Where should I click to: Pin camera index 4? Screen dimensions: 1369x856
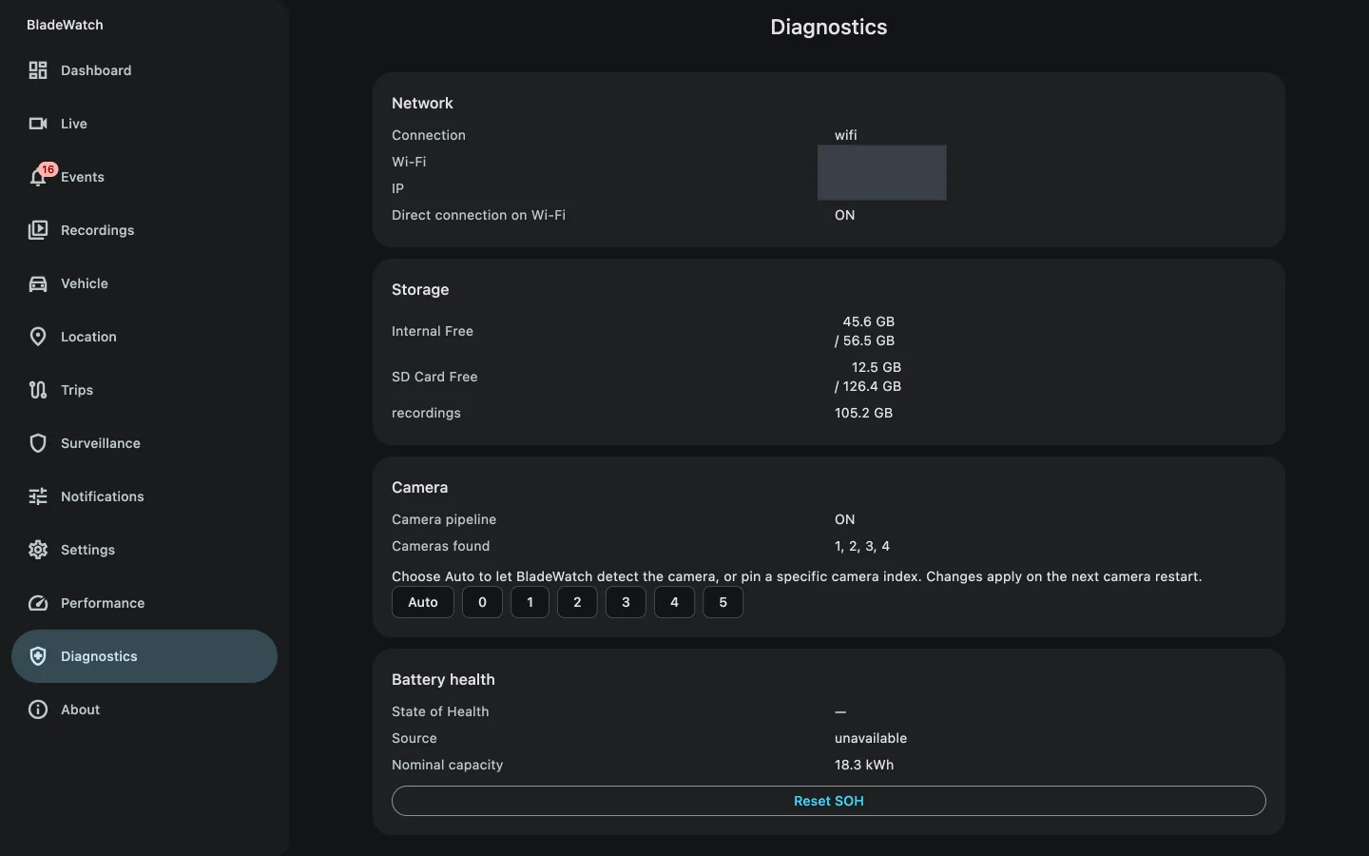pyautogui.click(x=675, y=602)
